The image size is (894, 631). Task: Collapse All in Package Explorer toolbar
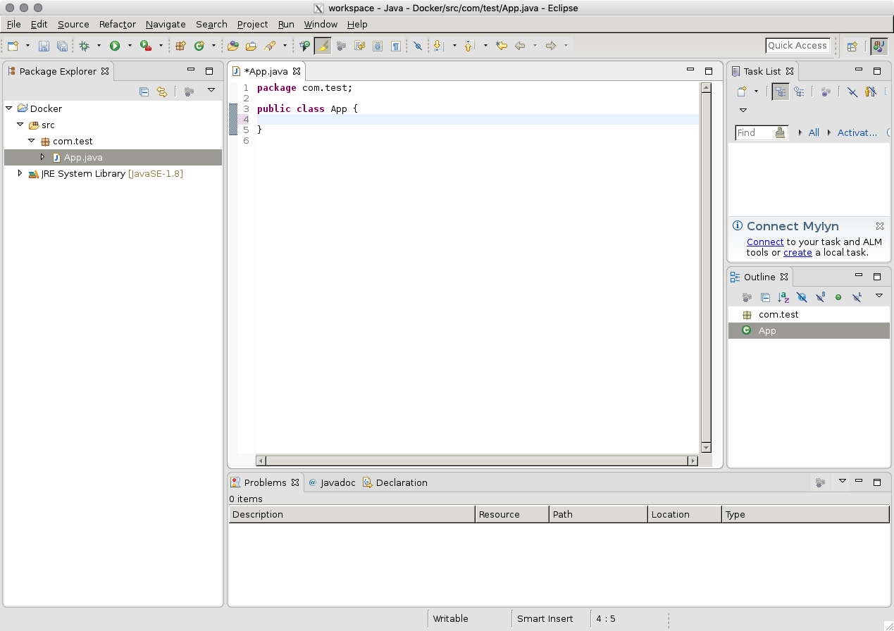coord(144,92)
